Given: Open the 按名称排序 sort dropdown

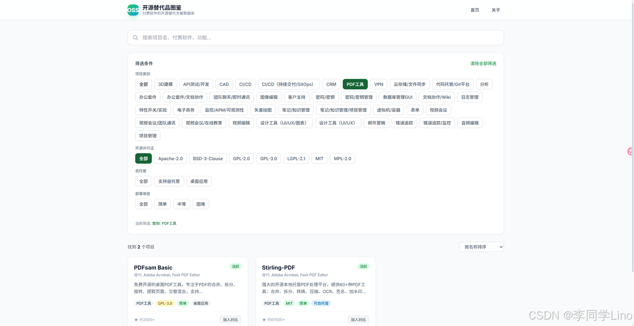Looking at the screenshot, I should pos(481,247).
